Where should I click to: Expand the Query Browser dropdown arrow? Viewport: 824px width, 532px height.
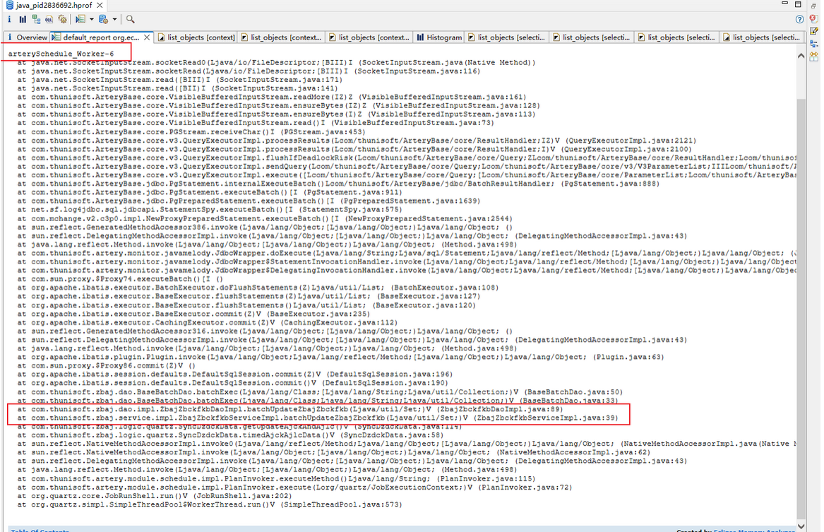(x=114, y=20)
